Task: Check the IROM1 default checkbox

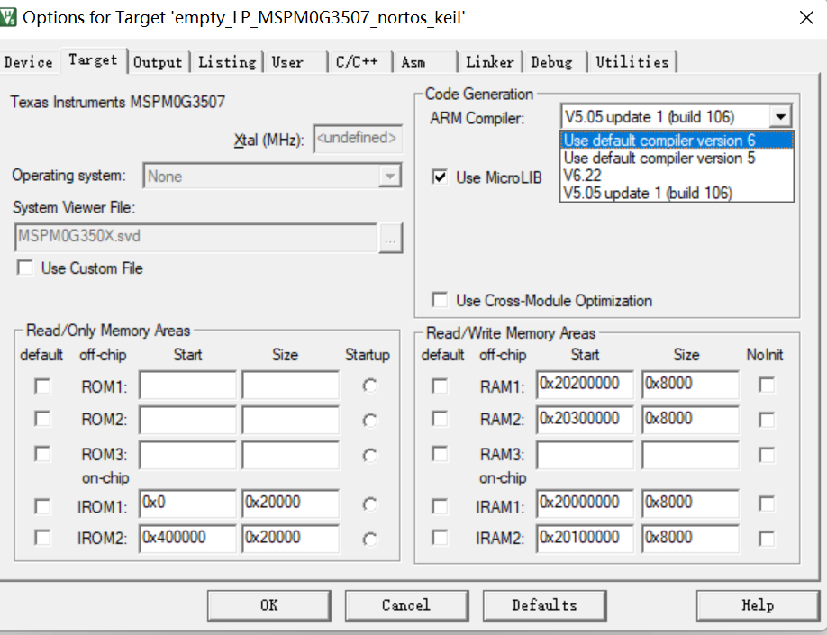Action: click(x=42, y=506)
